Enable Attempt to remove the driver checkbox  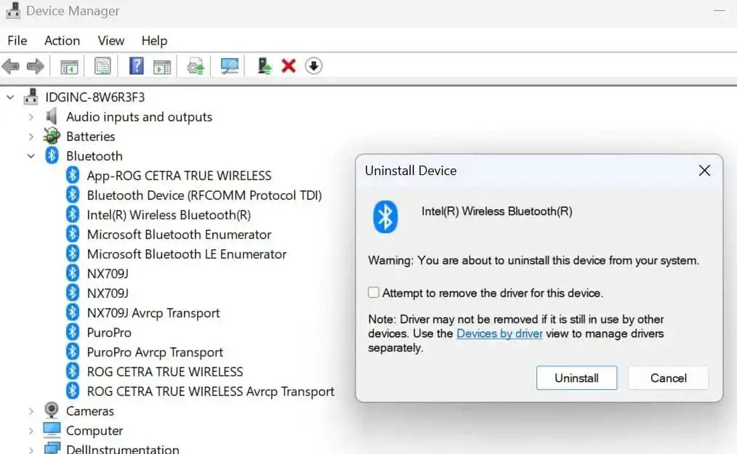(374, 293)
